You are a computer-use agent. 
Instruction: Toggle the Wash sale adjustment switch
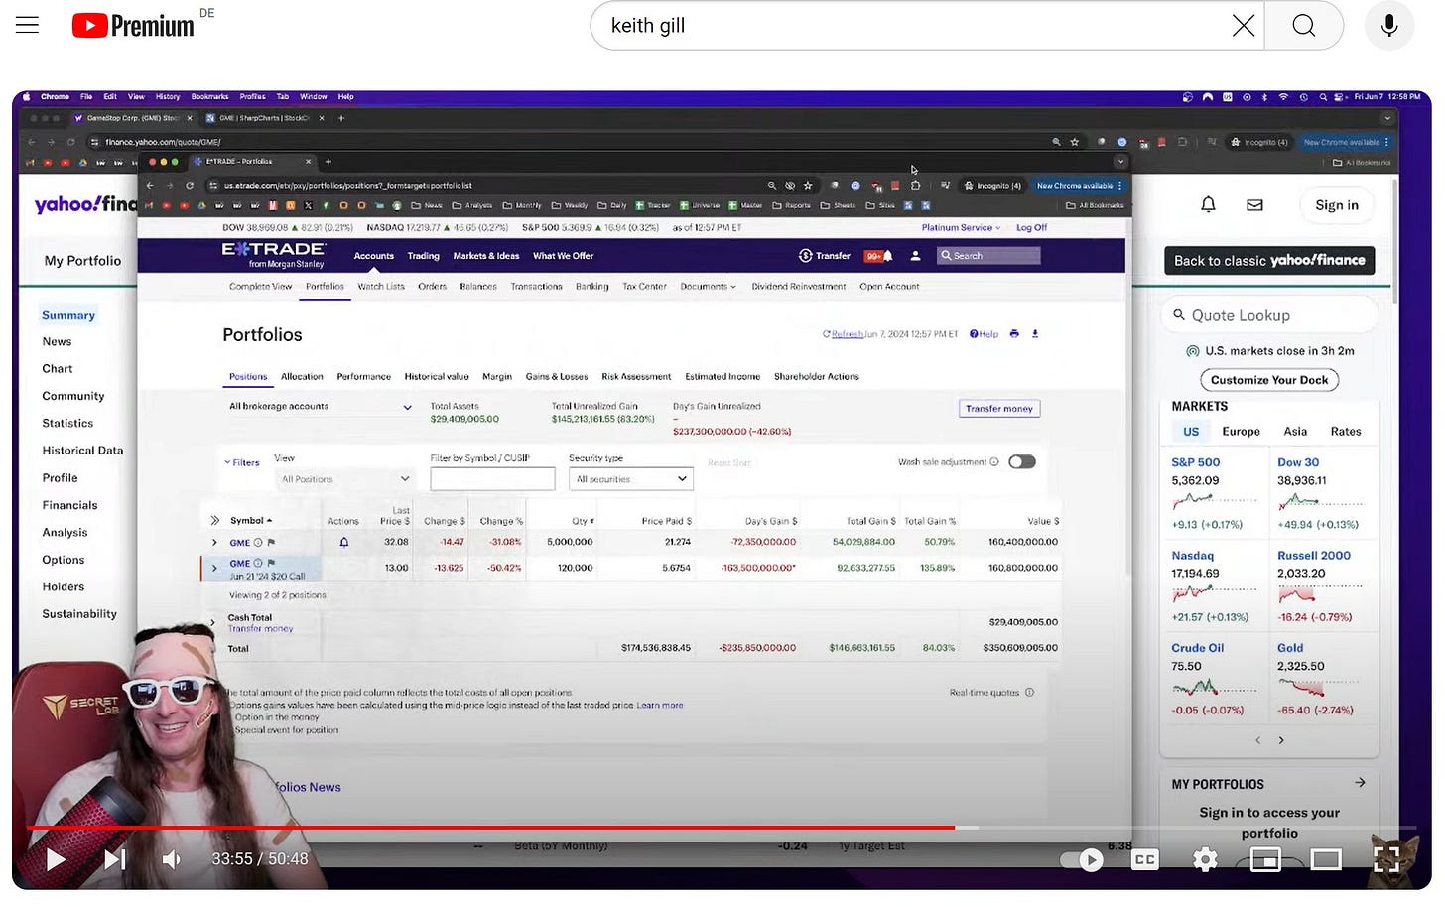click(x=1021, y=461)
